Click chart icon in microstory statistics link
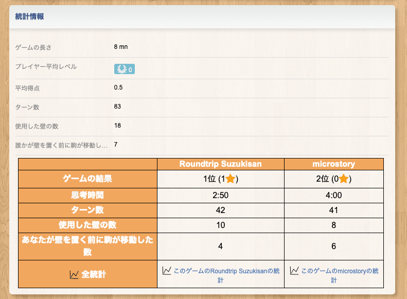Image resolution: width=407 pixels, height=299 pixels. click(x=294, y=271)
